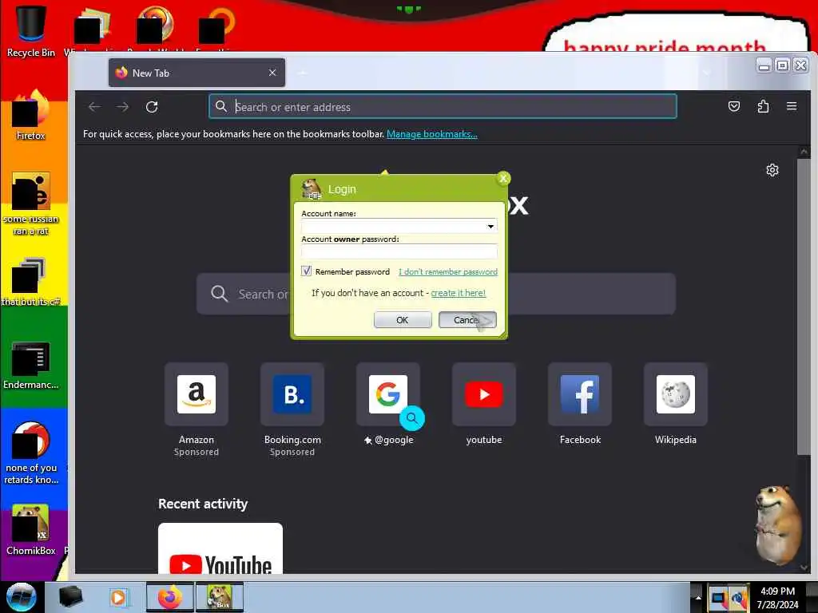This screenshot has width=818, height=613.
Task: Select the New Tab browser tab
Action: pos(197,73)
